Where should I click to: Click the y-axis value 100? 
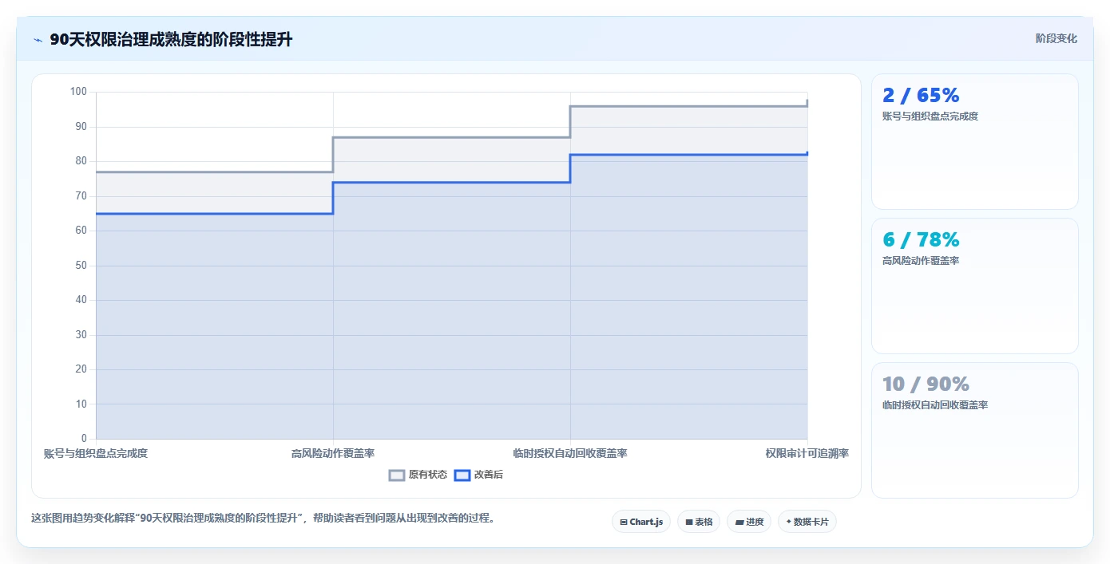(x=78, y=92)
